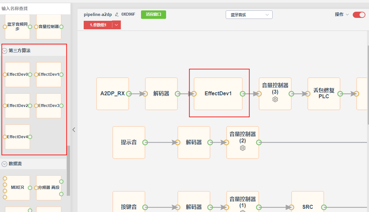
Task: Click the component list scrollbar thumb
Action: (68, 171)
